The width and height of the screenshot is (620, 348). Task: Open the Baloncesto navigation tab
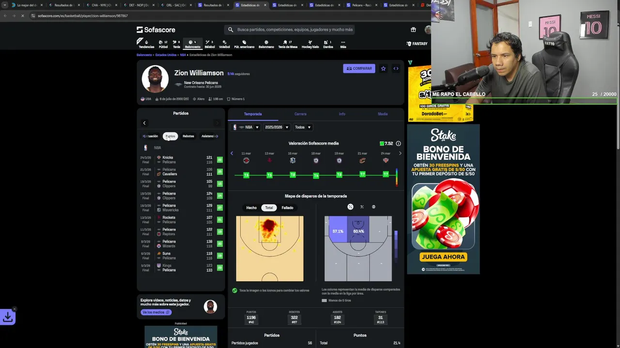point(192,44)
